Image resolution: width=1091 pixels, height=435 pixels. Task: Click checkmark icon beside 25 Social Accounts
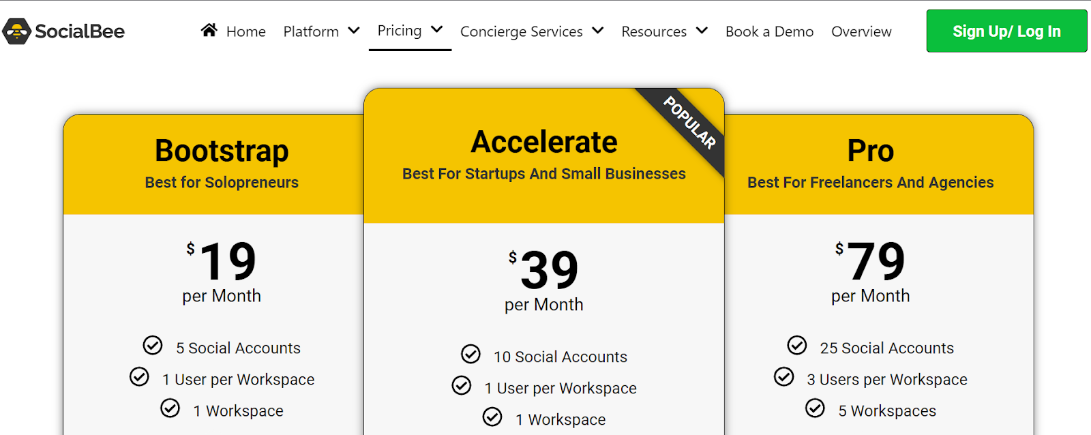coord(797,346)
